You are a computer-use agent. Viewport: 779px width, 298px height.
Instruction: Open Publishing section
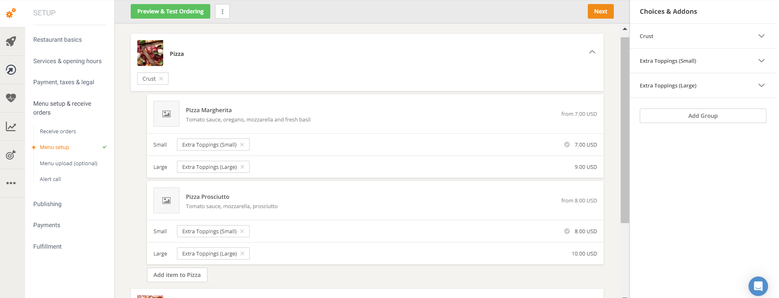[47, 204]
